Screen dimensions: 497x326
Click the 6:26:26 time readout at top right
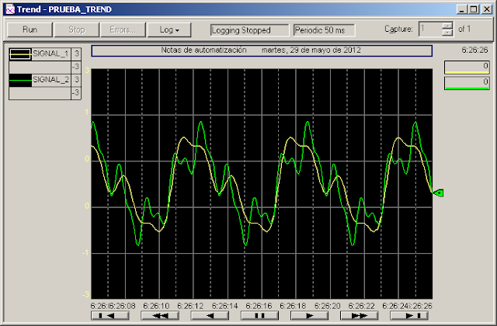pos(474,50)
